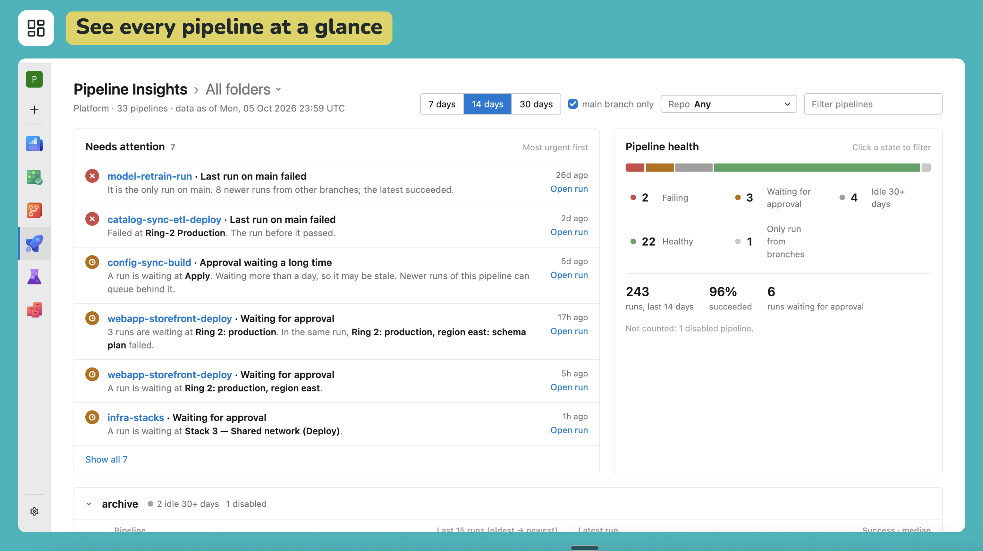
Task: Open the model-retrain-run pipeline link
Action: pos(150,176)
